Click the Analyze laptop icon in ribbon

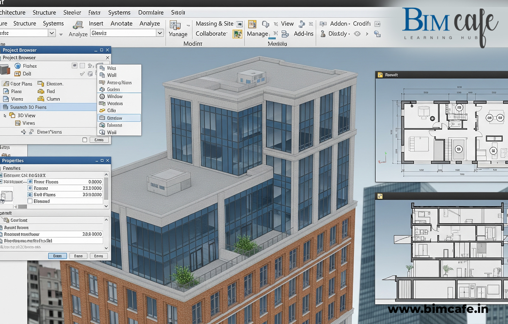pyautogui.click(x=78, y=25)
